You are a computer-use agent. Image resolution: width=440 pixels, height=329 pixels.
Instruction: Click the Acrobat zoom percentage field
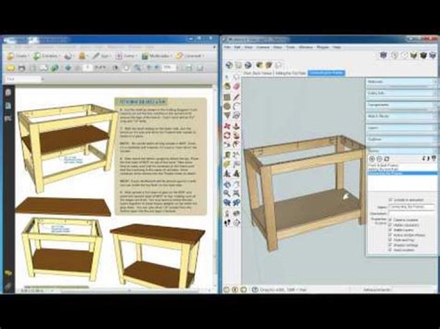[x=169, y=68]
